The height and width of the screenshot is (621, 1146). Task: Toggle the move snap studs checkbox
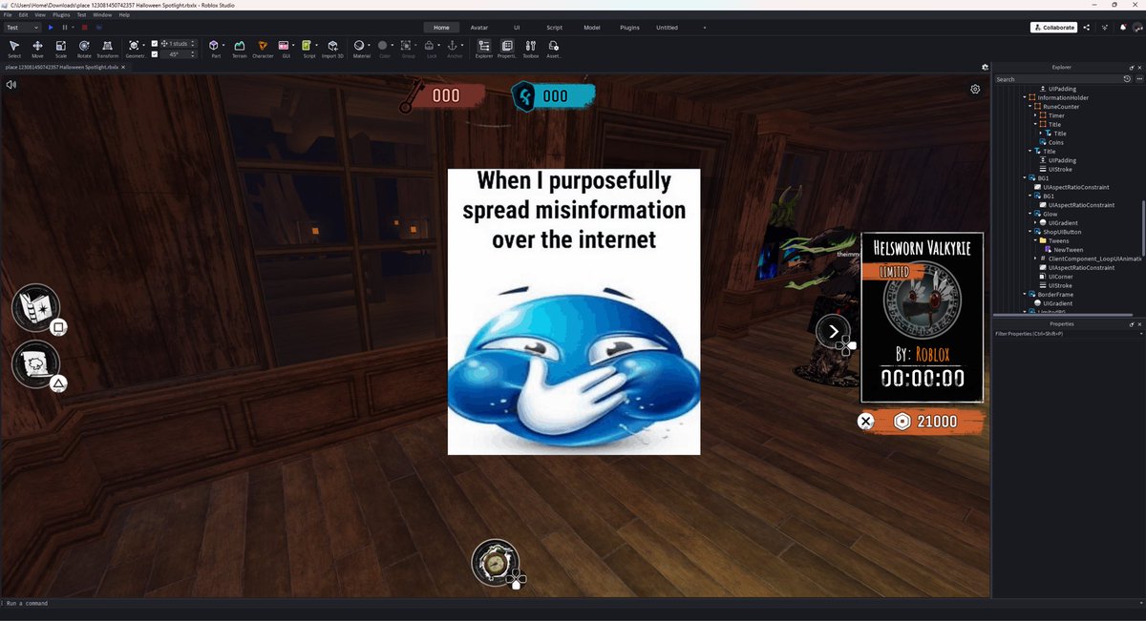coord(155,43)
